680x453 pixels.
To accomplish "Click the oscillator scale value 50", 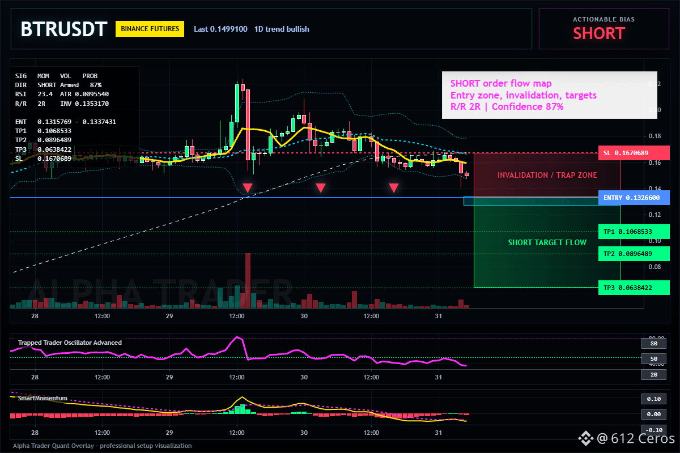I will point(653,359).
